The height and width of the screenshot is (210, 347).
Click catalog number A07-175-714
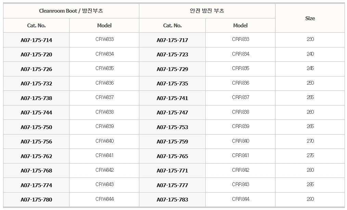(36, 40)
